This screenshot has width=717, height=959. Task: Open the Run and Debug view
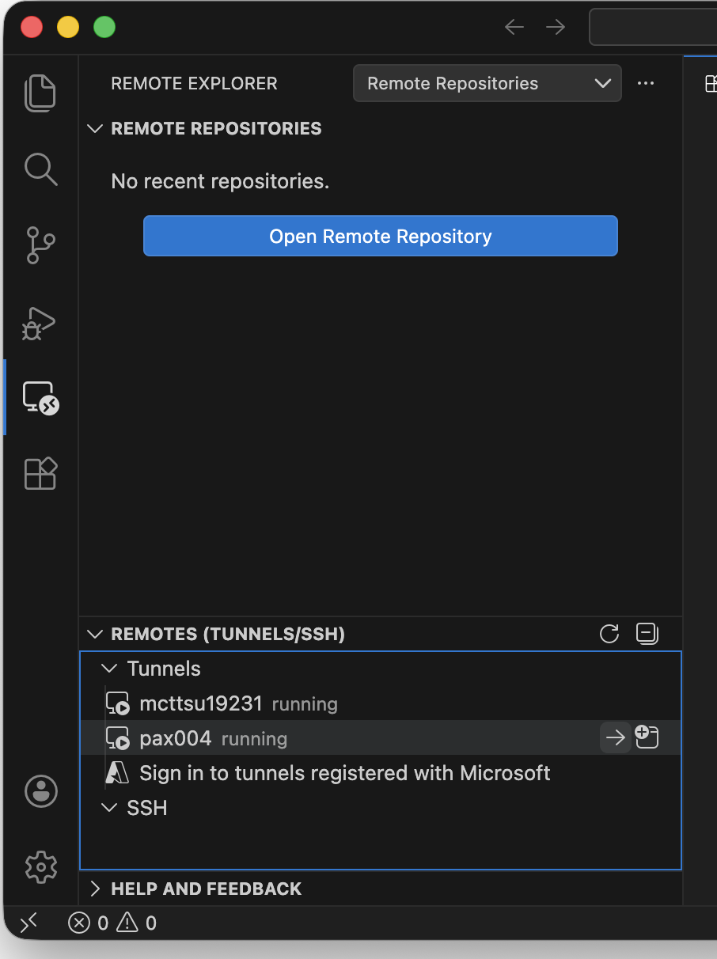click(40, 323)
